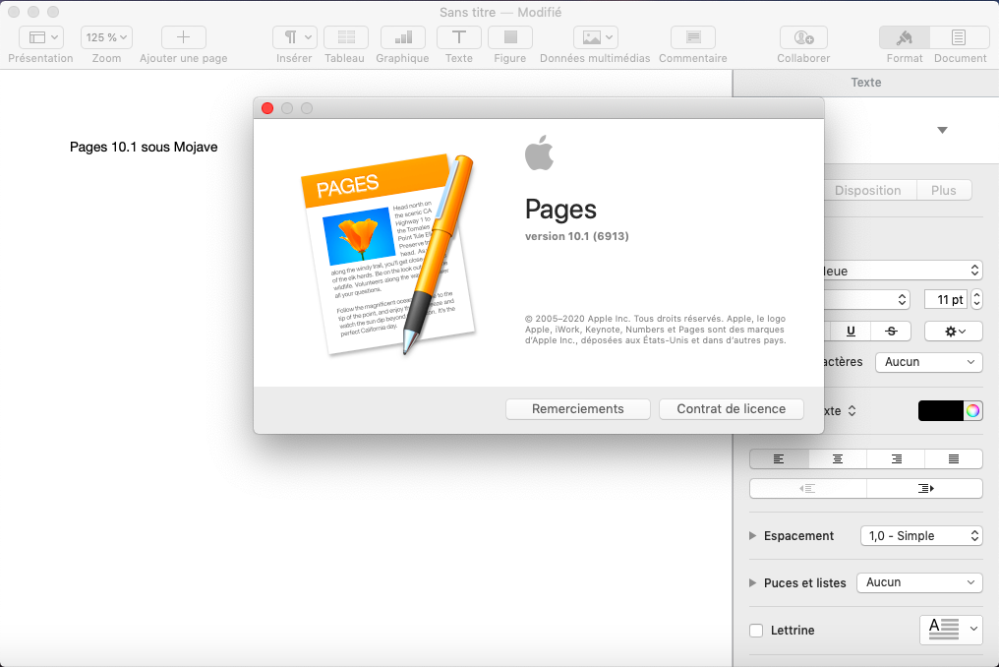The height and width of the screenshot is (667, 999).
Task: Open the paragraph style dropdown arrow
Action: 942,130
